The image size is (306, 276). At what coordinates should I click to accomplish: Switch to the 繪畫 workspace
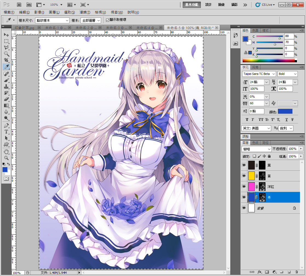221,5
